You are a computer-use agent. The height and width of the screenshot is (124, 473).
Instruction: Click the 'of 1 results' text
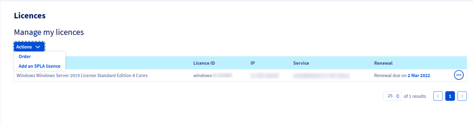click(415, 96)
